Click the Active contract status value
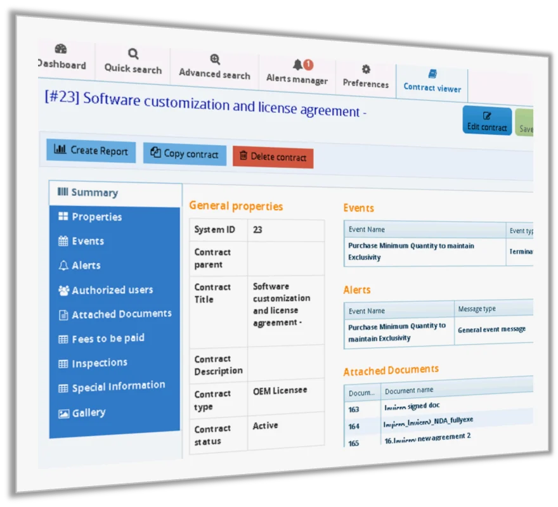The height and width of the screenshot is (507, 558). [265, 425]
